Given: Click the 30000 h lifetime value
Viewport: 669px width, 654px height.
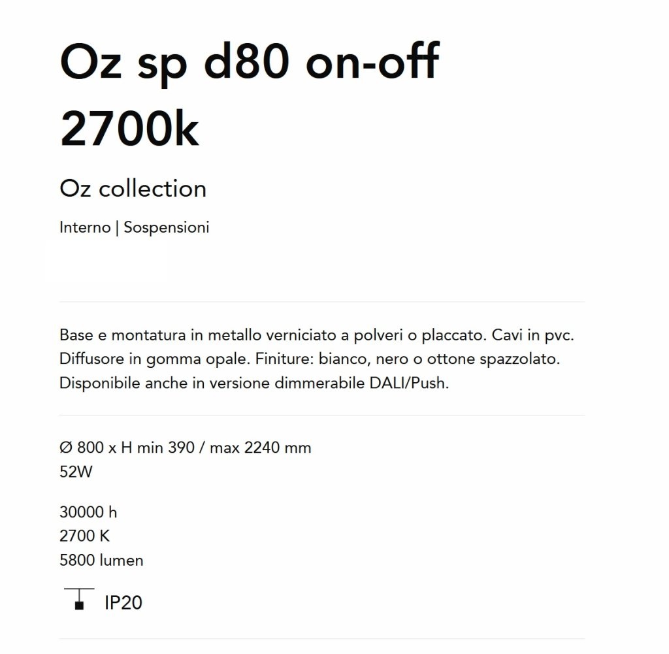Looking at the screenshot, I should click(88, 512).
